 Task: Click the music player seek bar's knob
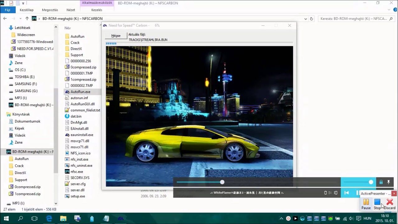coord(222,182)
